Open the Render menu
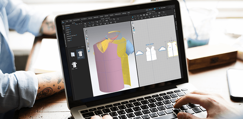This screenshot has width=243, height=119. pyautogui.click(x=107, y=16)
